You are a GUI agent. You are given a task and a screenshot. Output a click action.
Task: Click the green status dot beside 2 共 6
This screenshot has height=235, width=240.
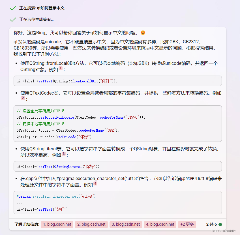(220, 225)
